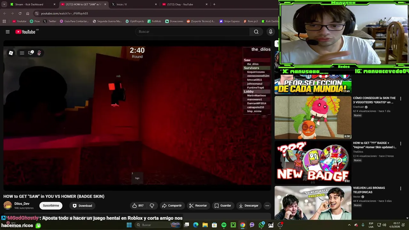Open the Twitter bookmark
The image size is (409, 230).
tap(50, 21)
